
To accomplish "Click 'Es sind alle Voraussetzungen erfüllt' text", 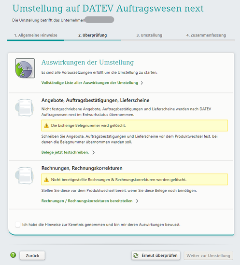I will (x=99, y=72).
